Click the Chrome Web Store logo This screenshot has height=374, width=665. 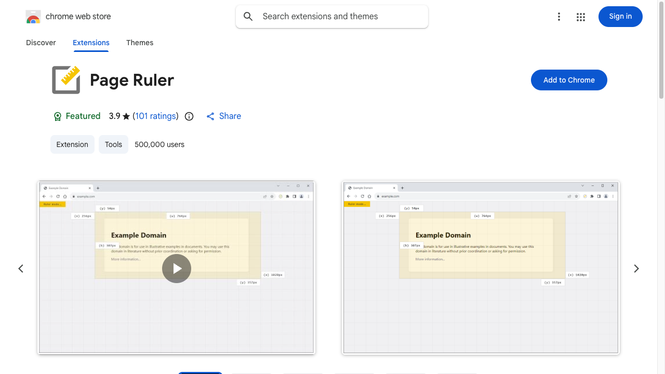[x=33, y=17]
